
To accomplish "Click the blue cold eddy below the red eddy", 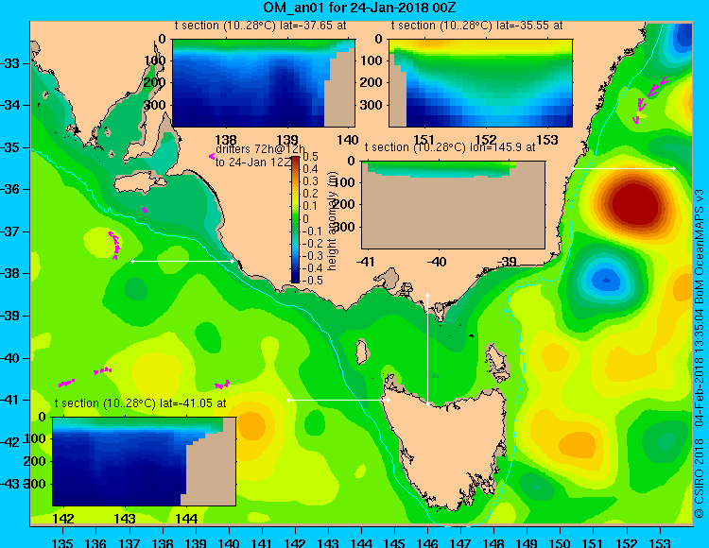I will click(606, 280).
